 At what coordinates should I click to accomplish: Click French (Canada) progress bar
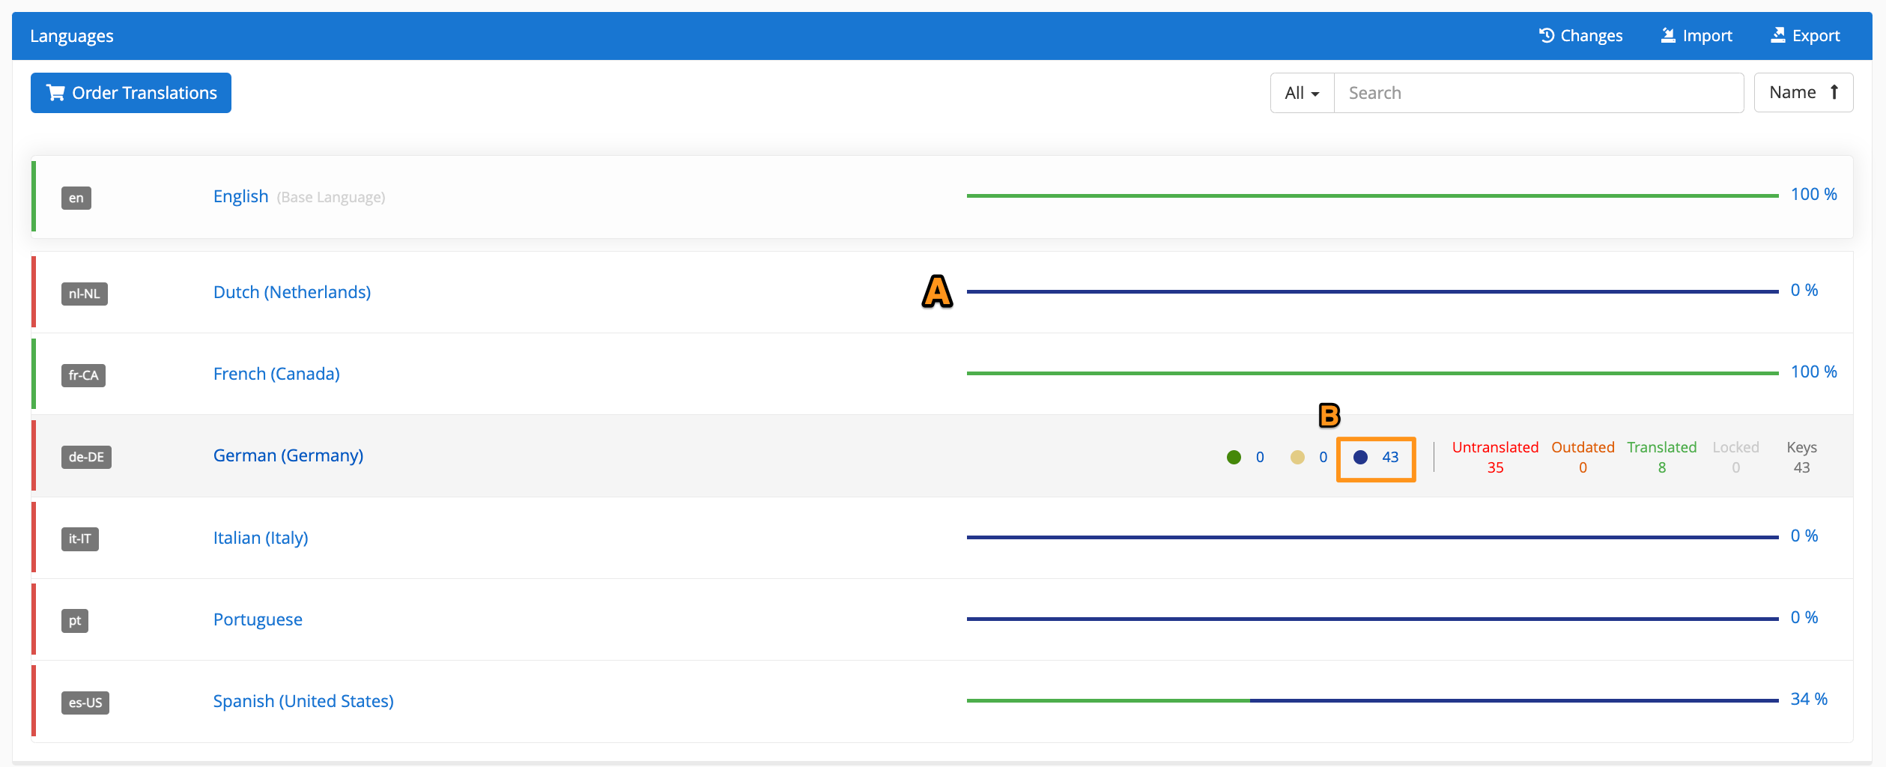coord(1373,373)
